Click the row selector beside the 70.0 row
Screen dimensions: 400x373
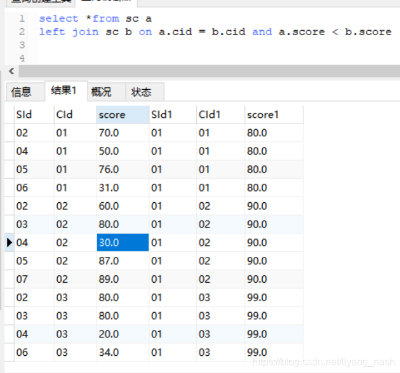(x=9, y=133)
